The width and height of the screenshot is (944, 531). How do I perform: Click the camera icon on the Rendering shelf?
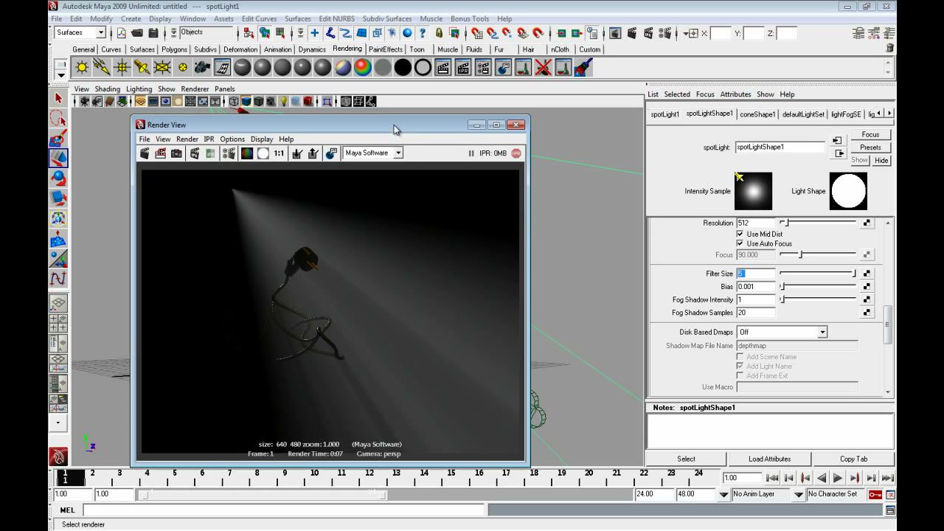click(202, 68)
